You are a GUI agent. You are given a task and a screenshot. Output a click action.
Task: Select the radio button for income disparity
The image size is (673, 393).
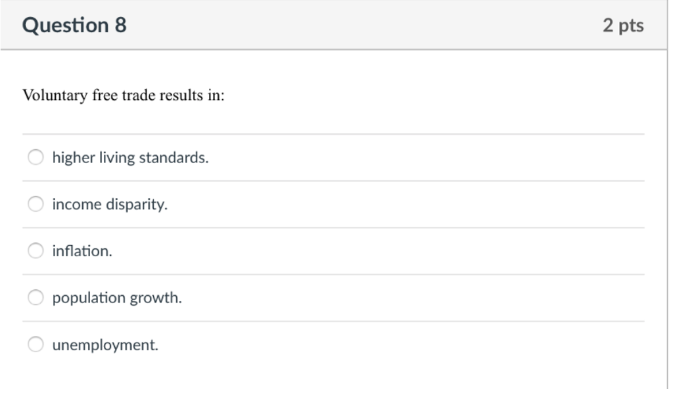(x=34, y=204)
